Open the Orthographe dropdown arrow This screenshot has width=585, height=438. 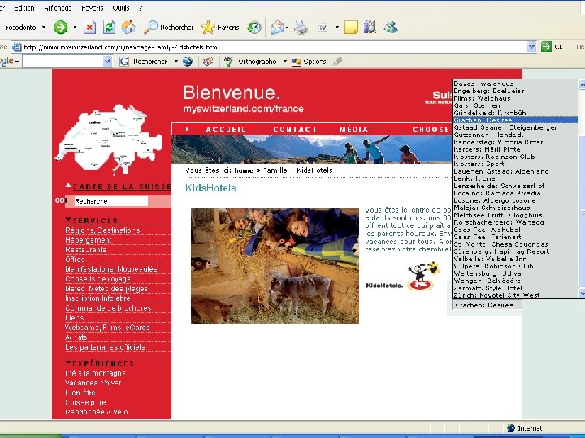[x=284, y=62]
